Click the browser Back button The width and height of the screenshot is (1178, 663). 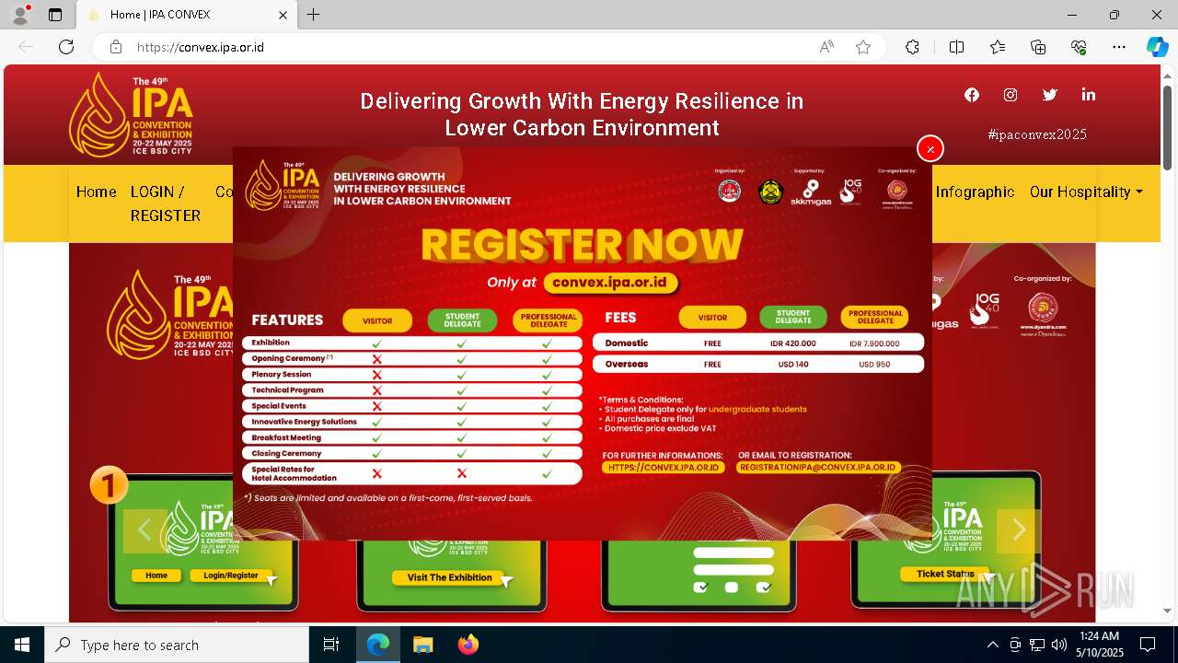(26, 47)
